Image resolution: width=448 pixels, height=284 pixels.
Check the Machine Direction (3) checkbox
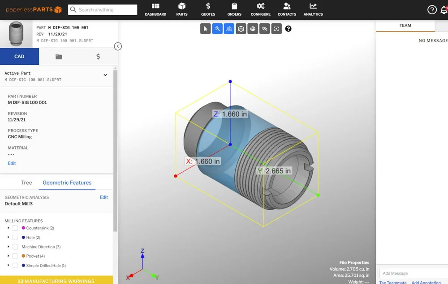tap(15, 246)
